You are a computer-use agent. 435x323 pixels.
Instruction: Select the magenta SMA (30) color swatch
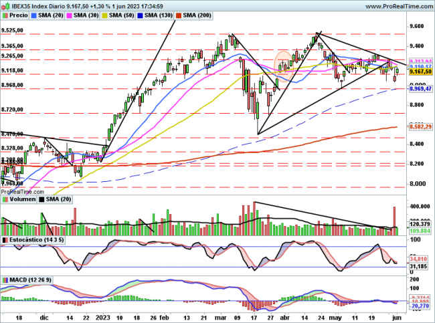[x=70, y=15]
